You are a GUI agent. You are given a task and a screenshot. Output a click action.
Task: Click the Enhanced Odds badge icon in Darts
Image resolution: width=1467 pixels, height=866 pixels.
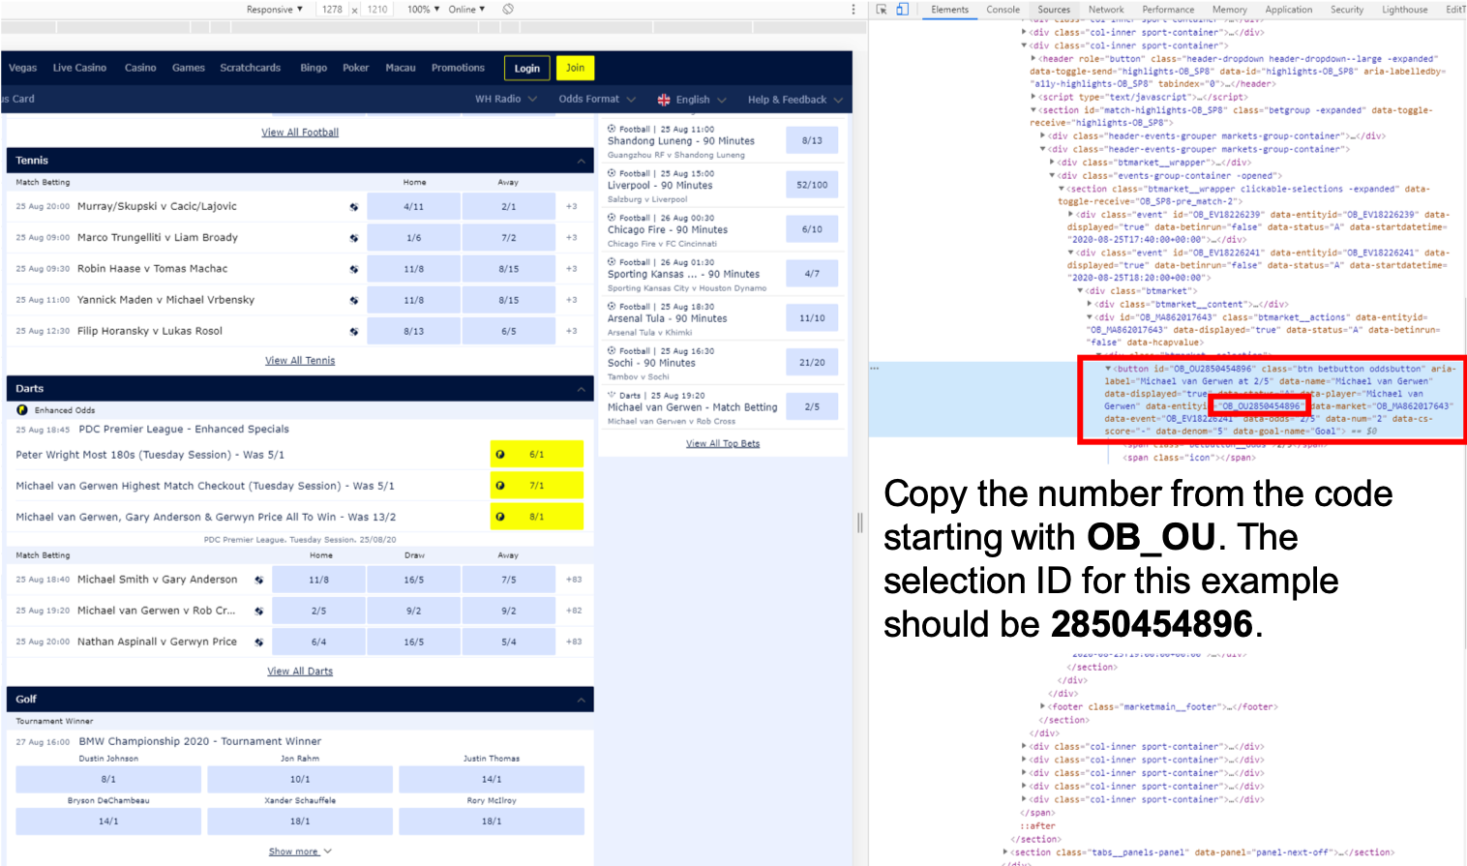click(22, 410)
